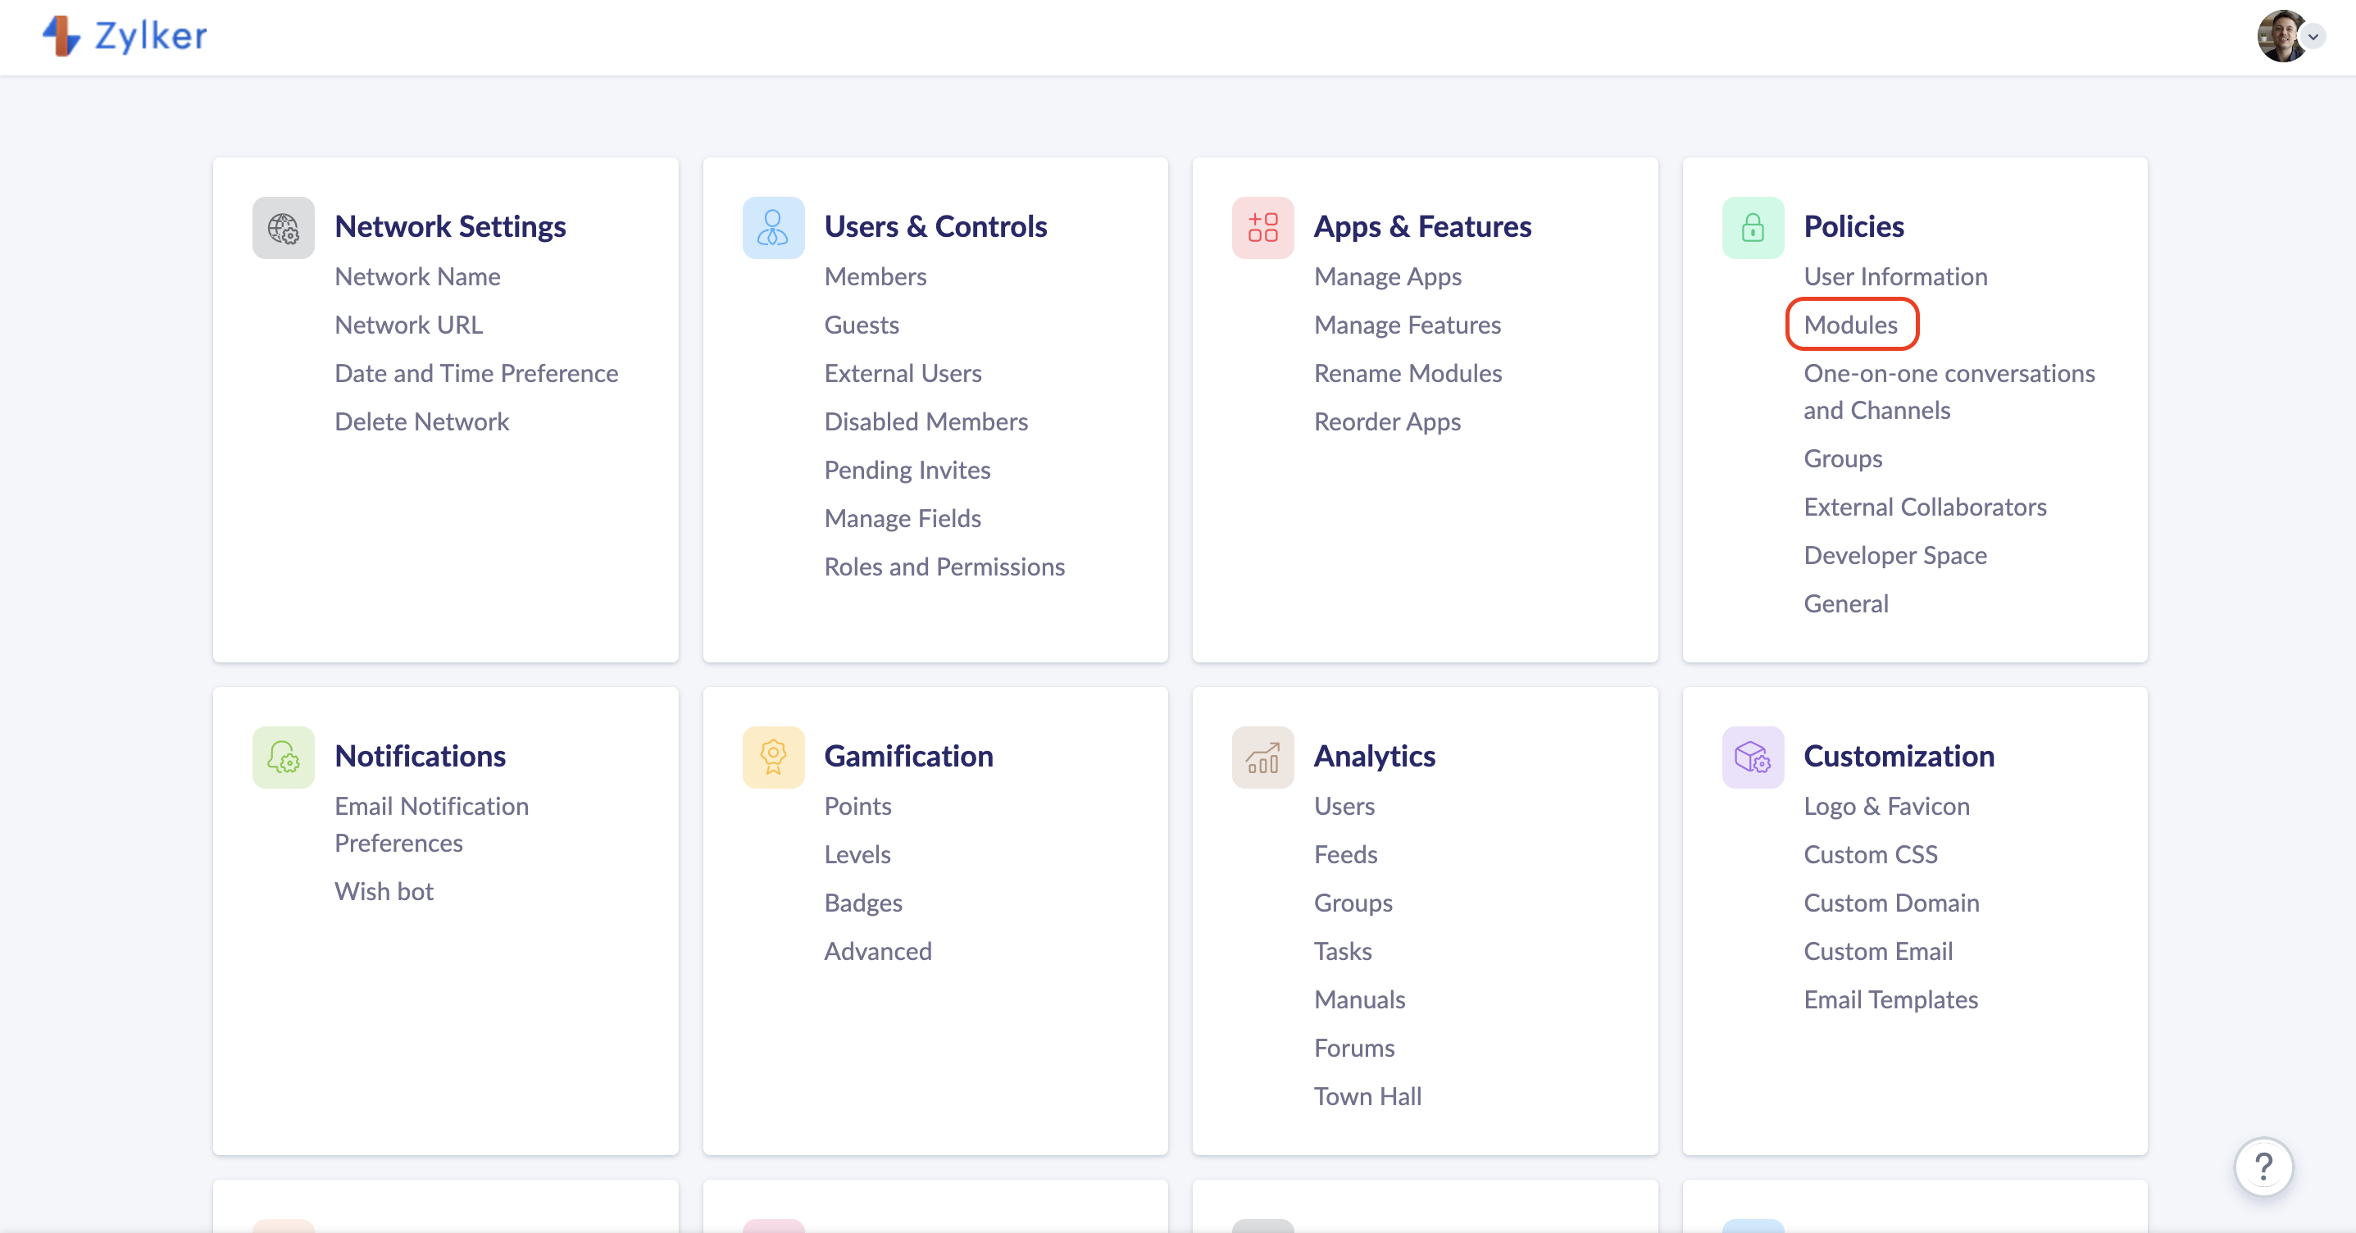Open Email Templates customization
Viewport: 2356px width, 1233px height.
1890,999
